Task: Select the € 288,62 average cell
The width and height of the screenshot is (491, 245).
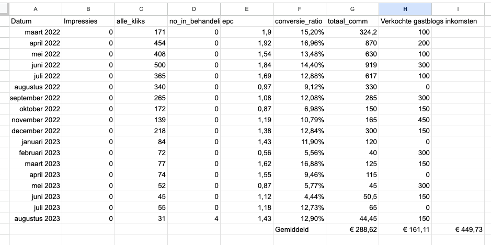Action: point(352,229)
